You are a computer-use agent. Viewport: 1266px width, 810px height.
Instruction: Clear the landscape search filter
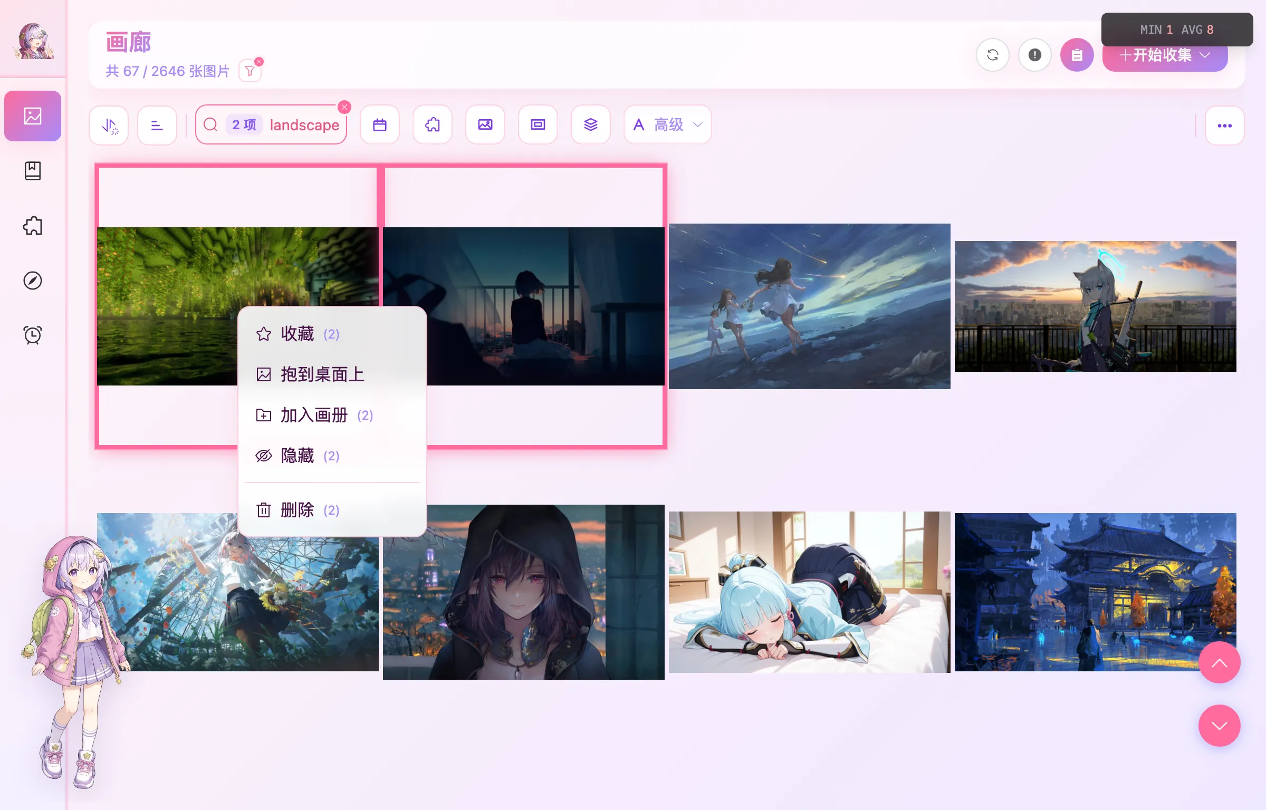click(344, 107)
